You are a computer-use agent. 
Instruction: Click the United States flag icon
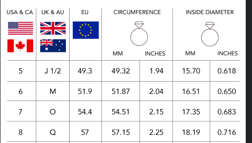coord(21,28)
